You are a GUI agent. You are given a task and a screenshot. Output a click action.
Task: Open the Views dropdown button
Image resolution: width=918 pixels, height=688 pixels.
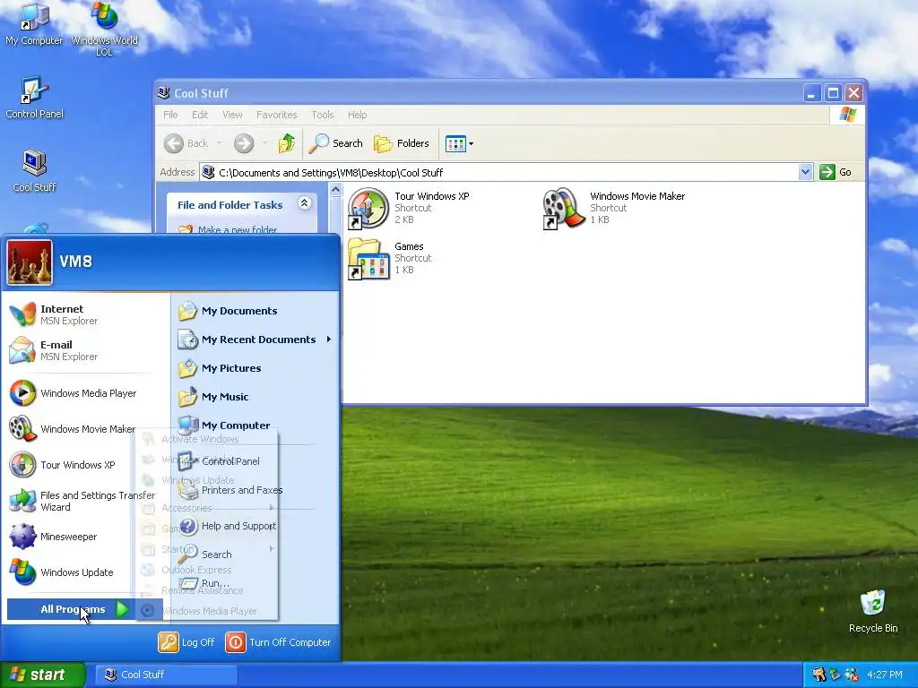pyautogui.click(x=459, y=143)
